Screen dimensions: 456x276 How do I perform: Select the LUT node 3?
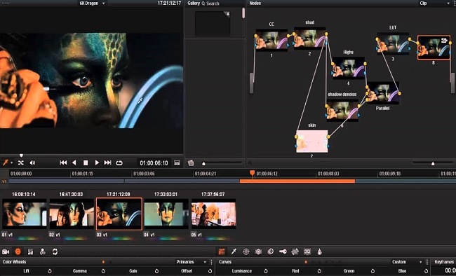393,43
